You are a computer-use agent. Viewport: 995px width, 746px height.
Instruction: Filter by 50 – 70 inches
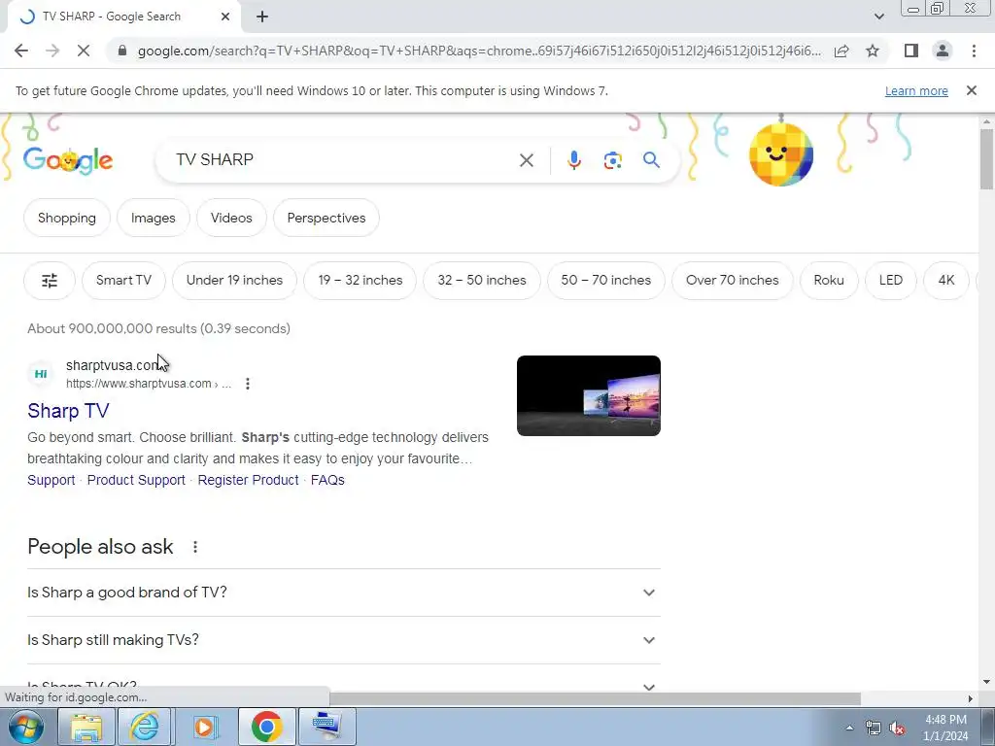(606, 280)
